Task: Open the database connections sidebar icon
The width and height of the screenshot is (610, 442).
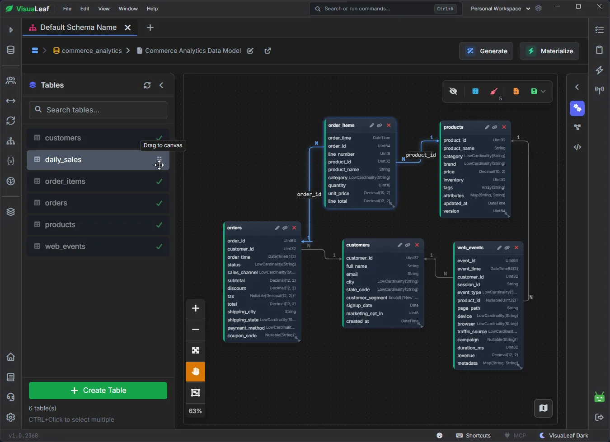Action: tap(11, 50)
